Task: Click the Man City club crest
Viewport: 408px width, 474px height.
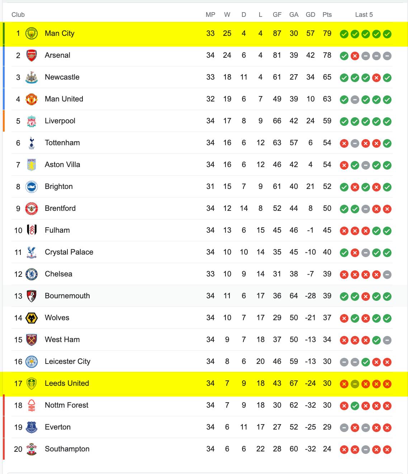Action: (32, 34)
